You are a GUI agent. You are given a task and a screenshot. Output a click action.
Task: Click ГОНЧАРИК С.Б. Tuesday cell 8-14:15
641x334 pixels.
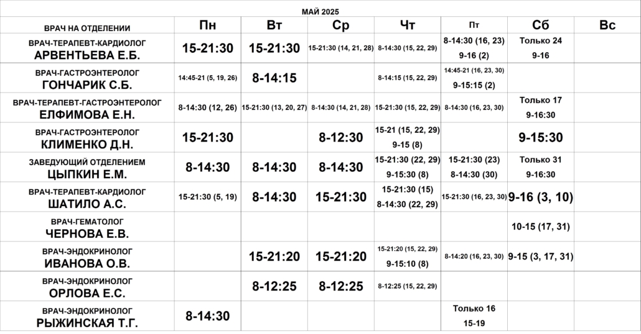pos(274,78)
